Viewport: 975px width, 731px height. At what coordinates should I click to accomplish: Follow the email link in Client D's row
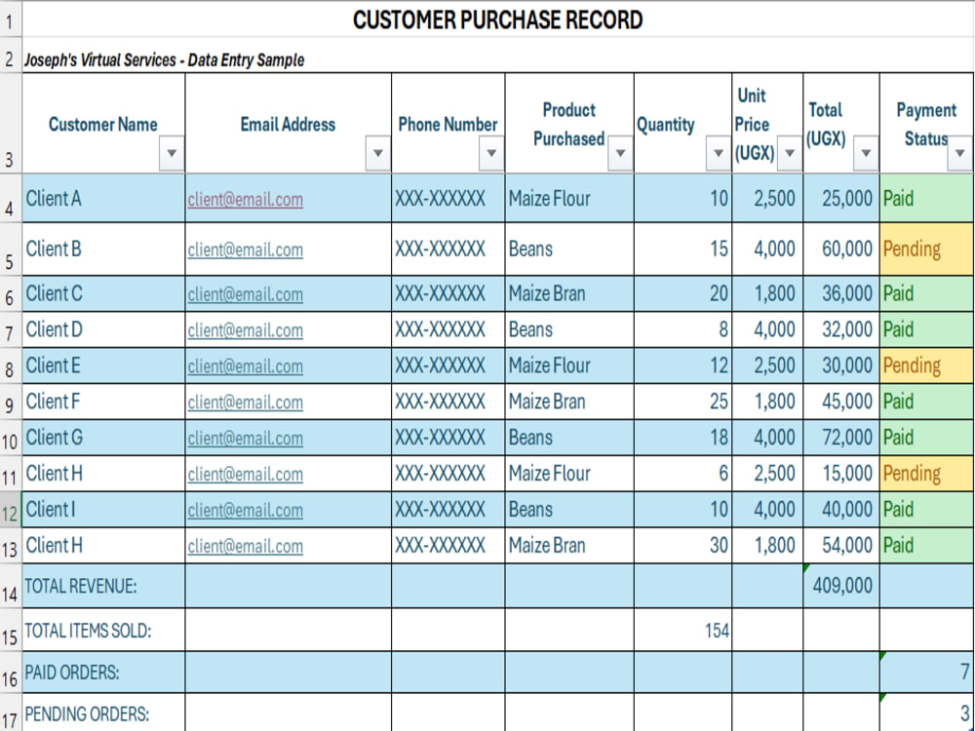click(245, 330)
